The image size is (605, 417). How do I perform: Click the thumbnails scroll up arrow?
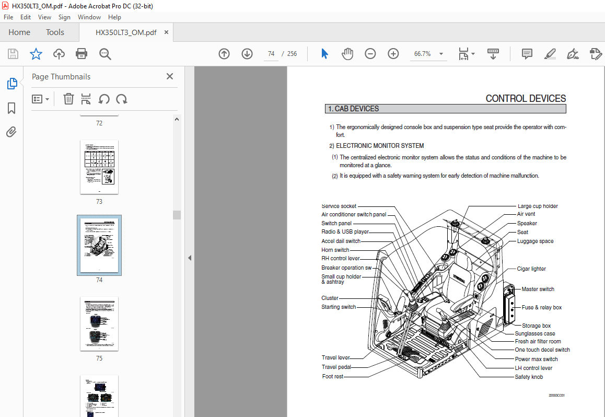[x=177, y=119]
